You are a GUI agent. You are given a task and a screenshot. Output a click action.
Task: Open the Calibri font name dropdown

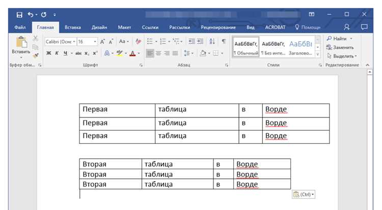tap(61, 42)
